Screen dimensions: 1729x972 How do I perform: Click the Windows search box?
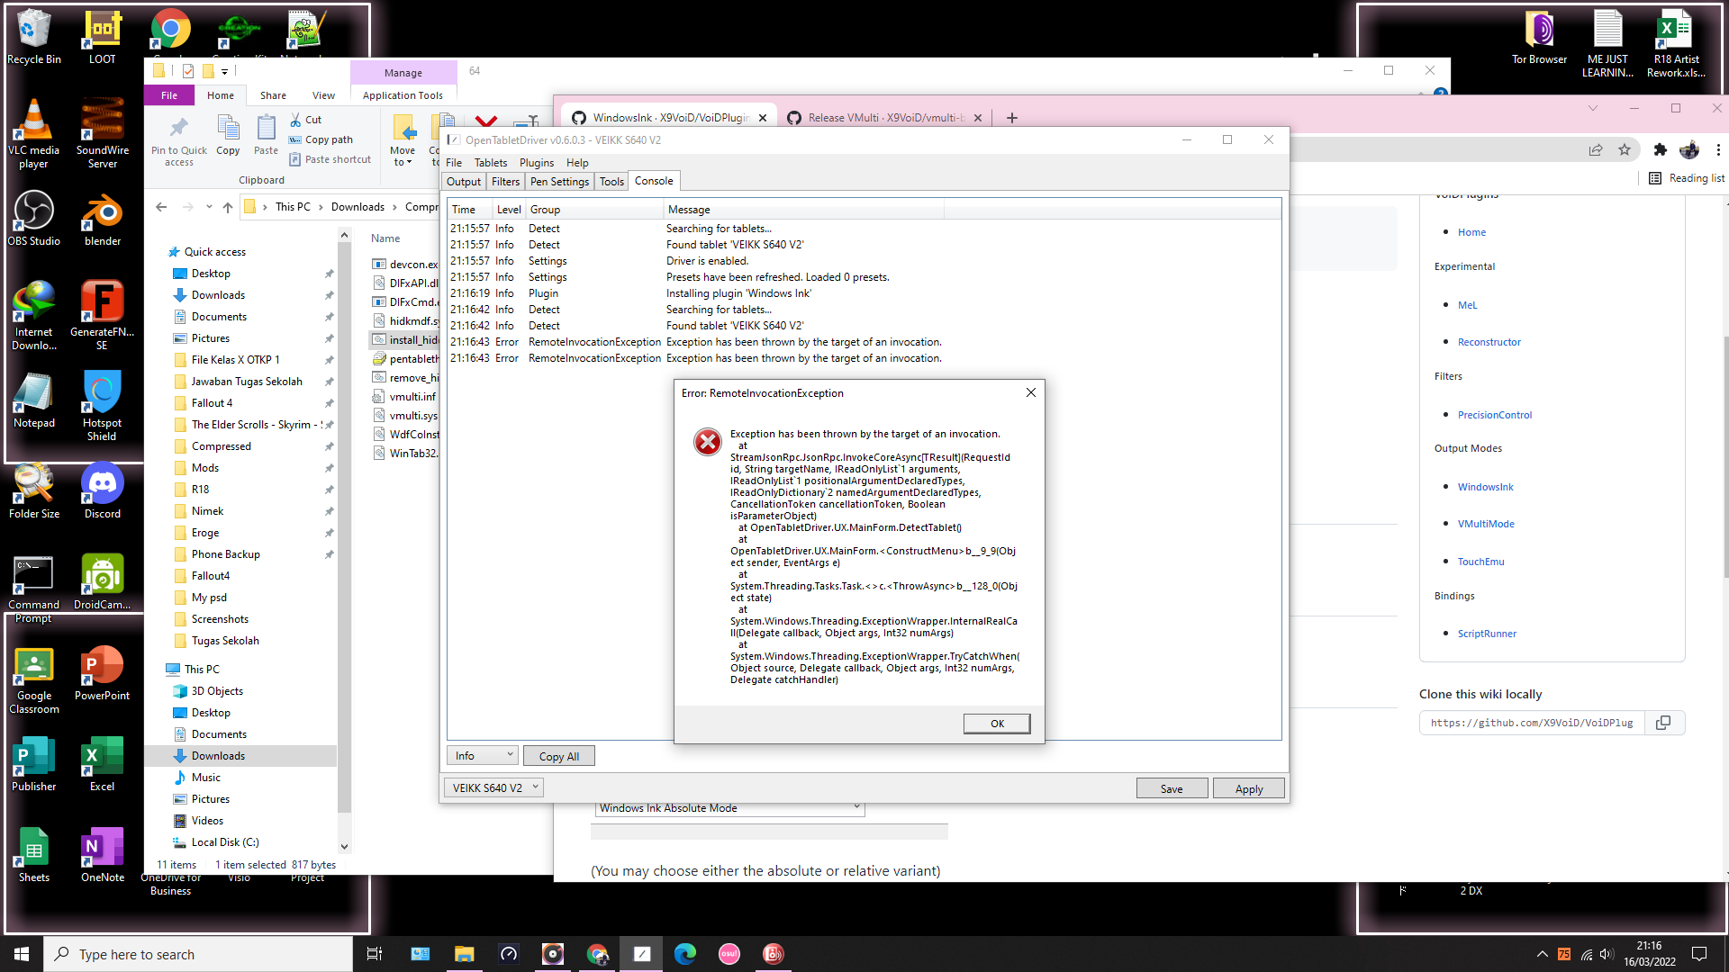pos(198,953)
